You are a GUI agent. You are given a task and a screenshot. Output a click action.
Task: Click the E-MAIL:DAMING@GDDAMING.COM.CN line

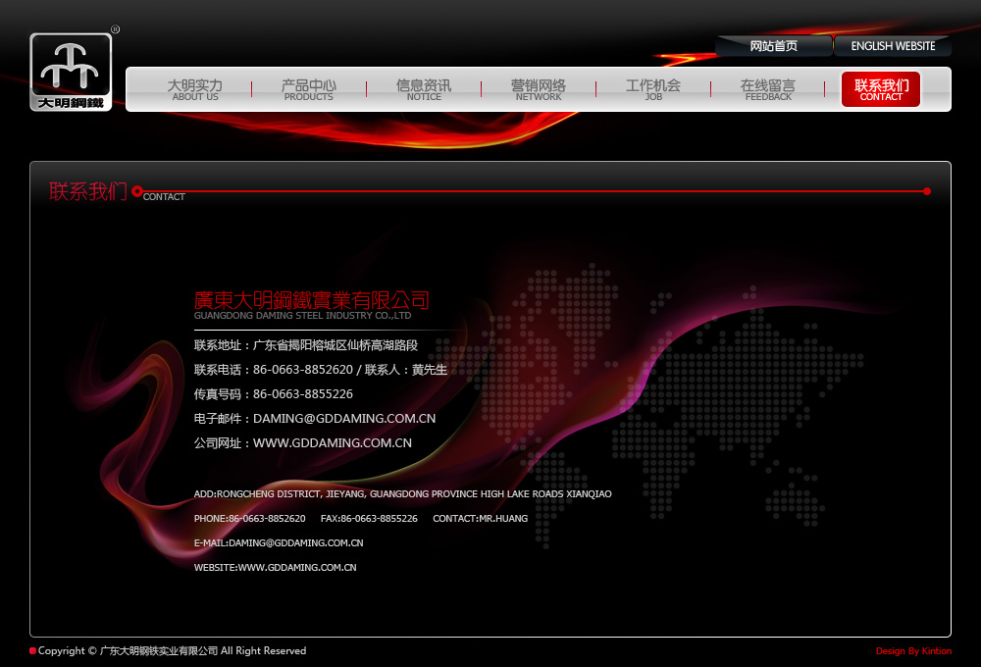pos(279,543)
